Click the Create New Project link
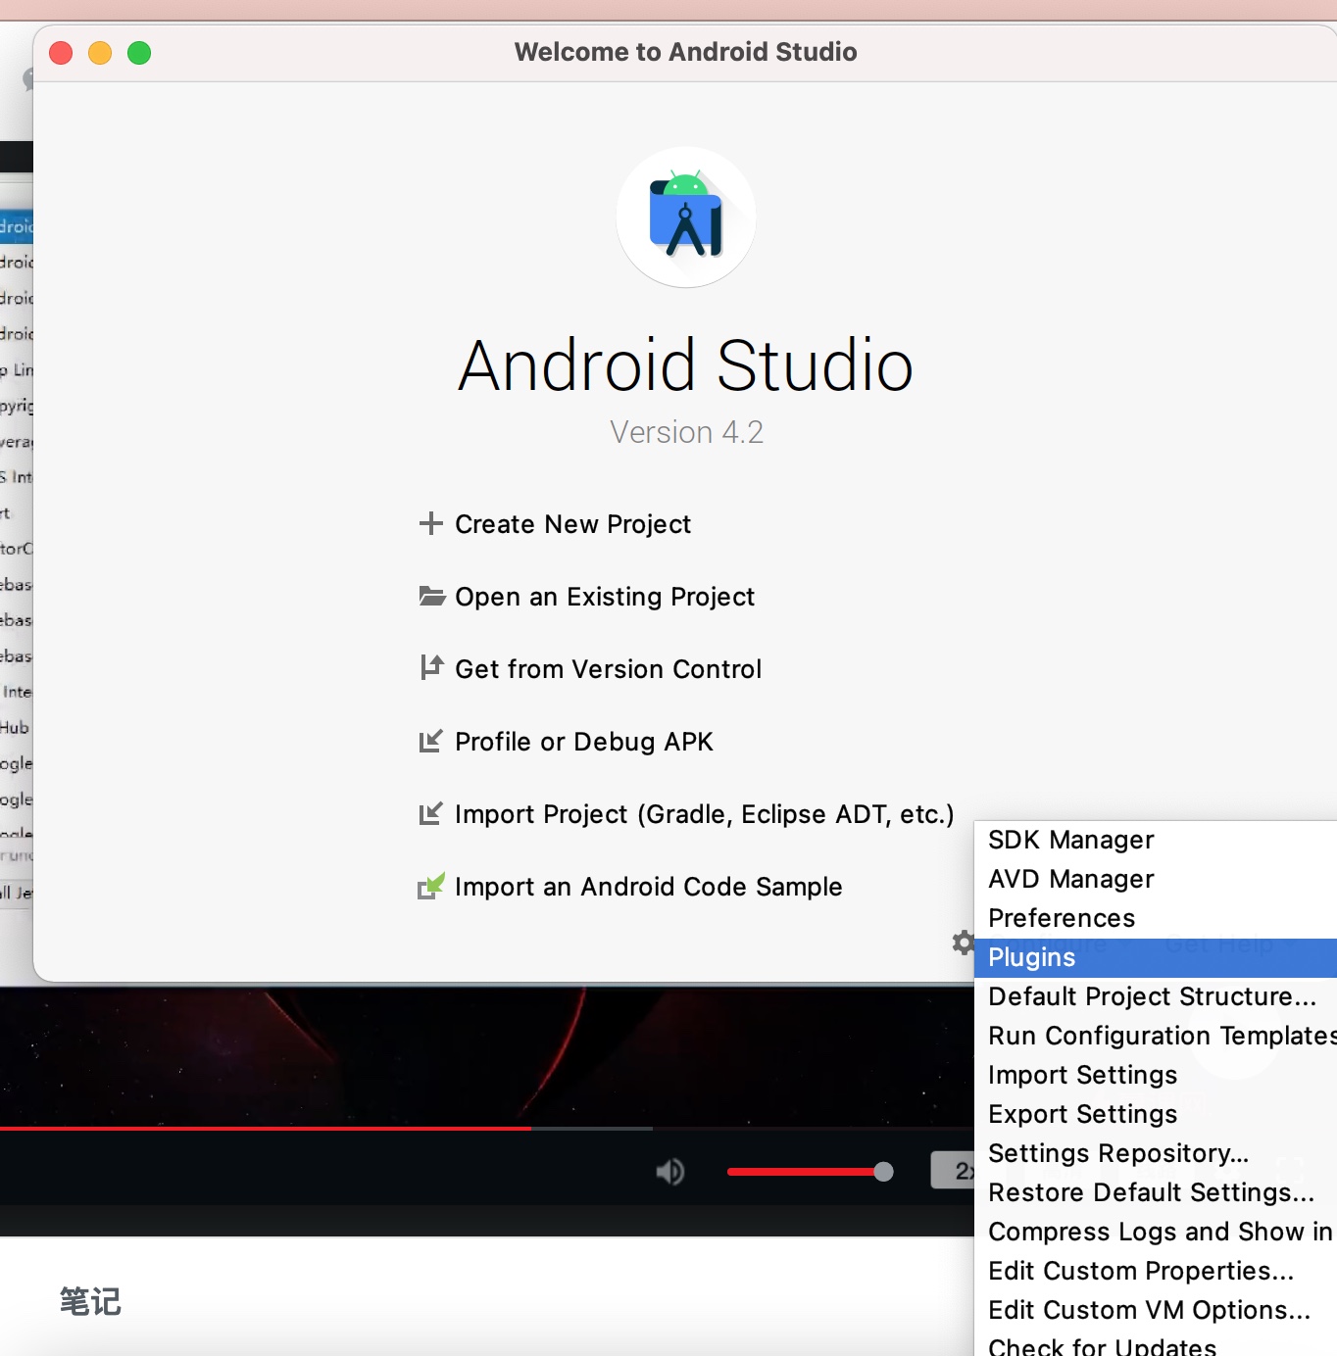This screenshot has height=1356, width=1337. pyautogui.click(x=572, y=524)
